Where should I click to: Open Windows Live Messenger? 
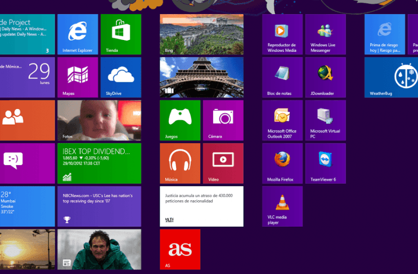coord(325,34)
